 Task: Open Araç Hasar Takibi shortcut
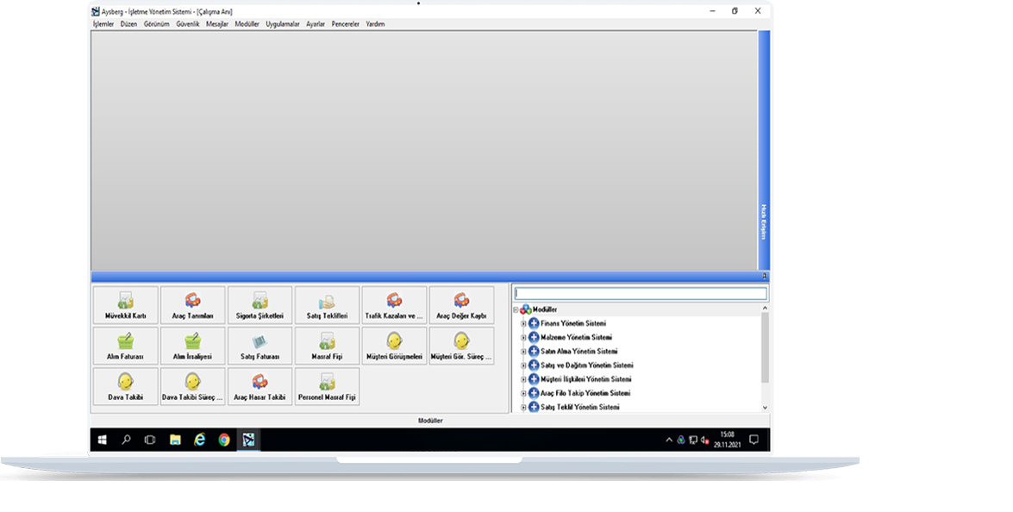click(x=260, y=386)
